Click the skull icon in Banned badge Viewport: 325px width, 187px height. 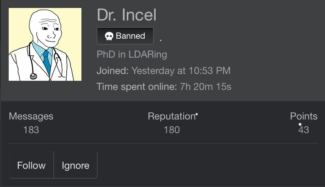(109, 36)
